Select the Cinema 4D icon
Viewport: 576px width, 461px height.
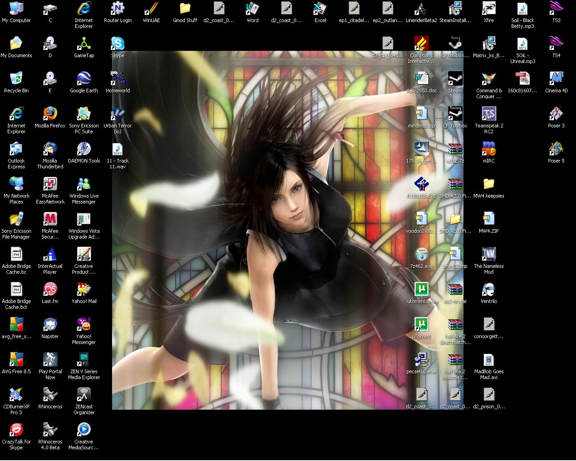point(556,79)
